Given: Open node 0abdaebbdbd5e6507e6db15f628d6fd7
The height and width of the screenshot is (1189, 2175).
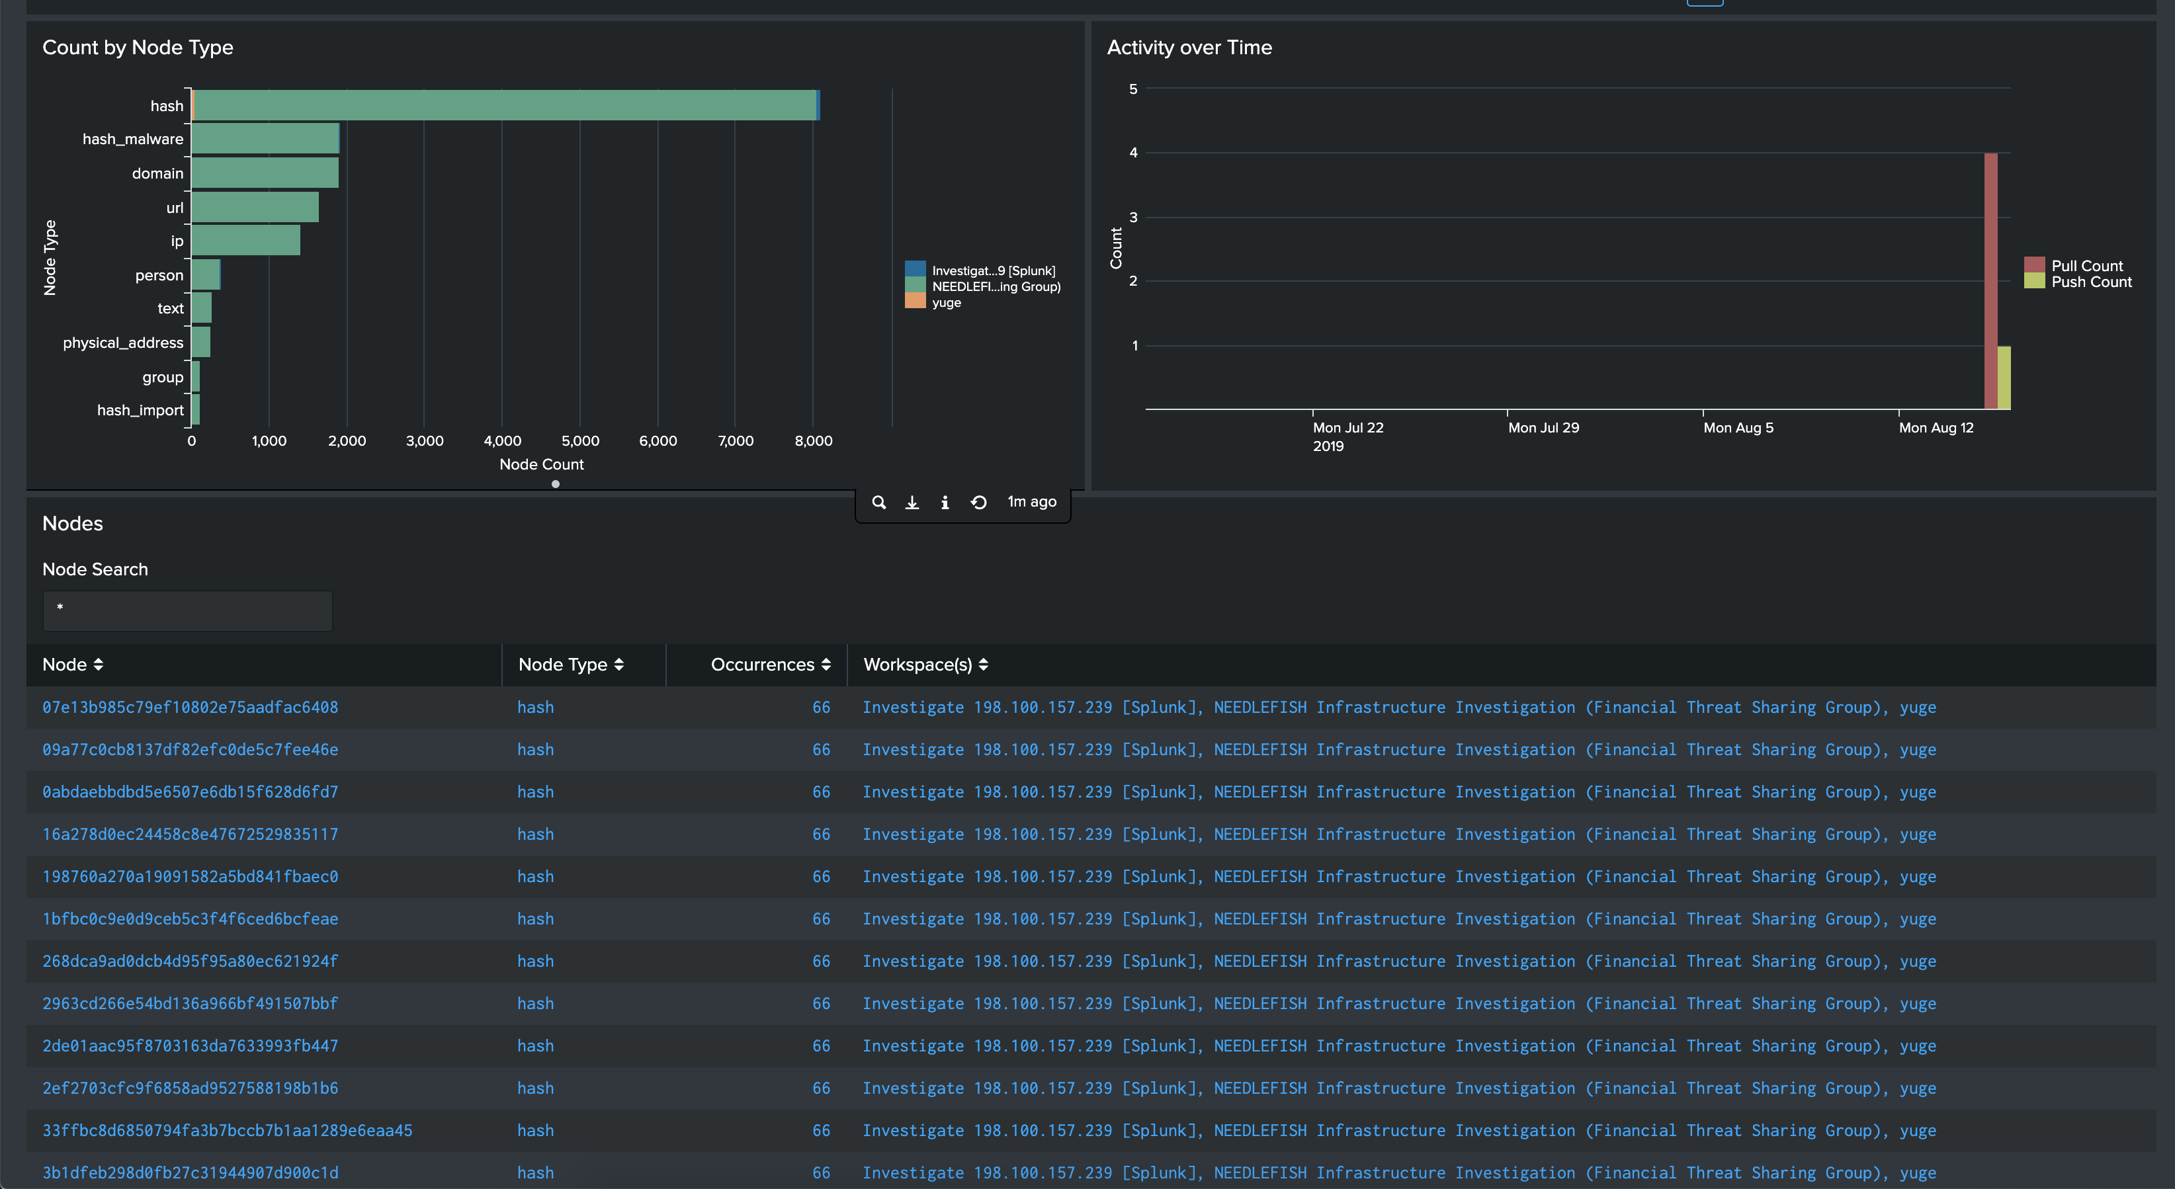Looking at the screenshot, I should tap(190, 792).
